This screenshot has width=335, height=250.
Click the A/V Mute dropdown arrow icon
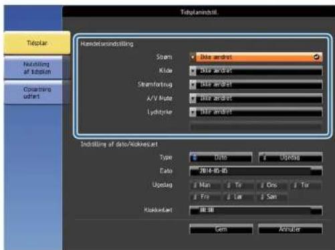pos(193,99)
